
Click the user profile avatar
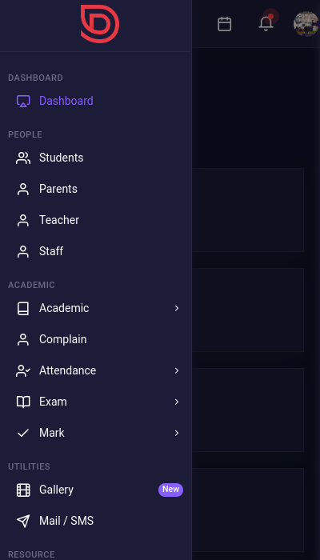pyautogui.click(x=306, y=24)
